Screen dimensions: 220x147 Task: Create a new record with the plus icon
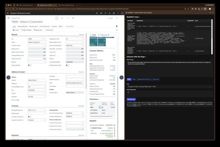coord(68,18)
